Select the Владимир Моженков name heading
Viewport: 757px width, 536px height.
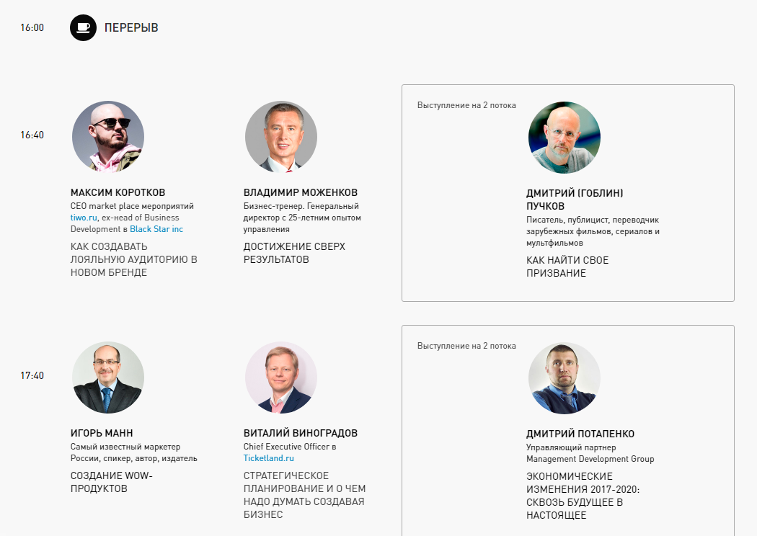point(300,192)
